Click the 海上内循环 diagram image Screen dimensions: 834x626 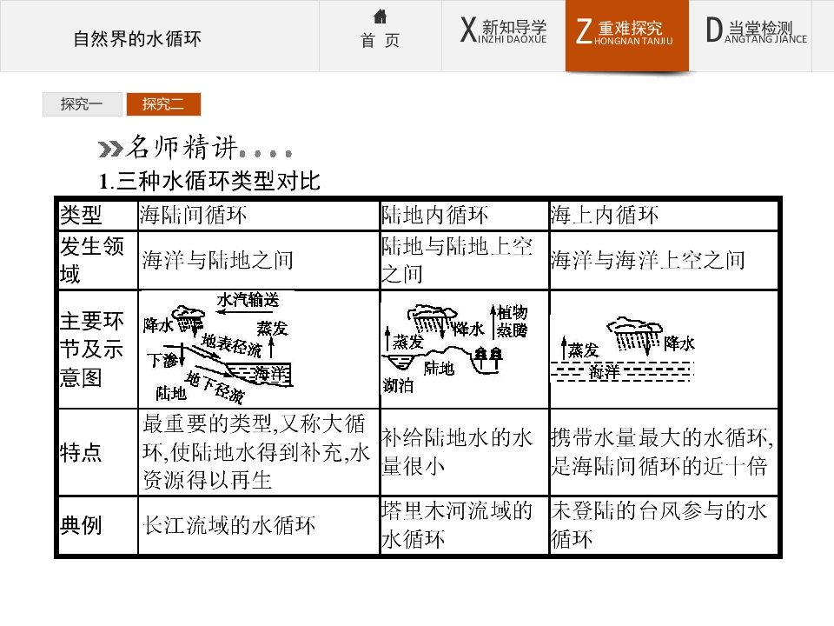pyautogui.click(x=623, y=350)
